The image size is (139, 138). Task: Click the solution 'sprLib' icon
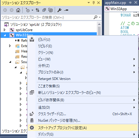pyautogui.click(x=7, y=25)
